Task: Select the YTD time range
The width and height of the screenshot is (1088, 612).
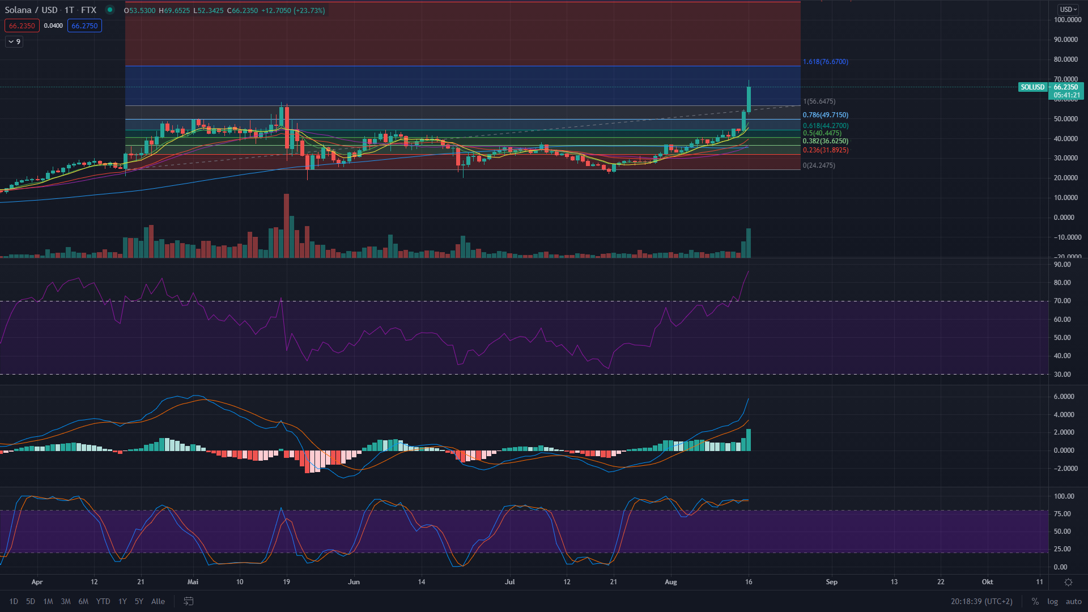Action: pyautogui.click(x=103, y=602)
